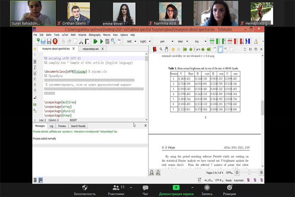Go to next page in PDF viewer
This screenshot has width=295, height=197.
click(x=203, y=49)
